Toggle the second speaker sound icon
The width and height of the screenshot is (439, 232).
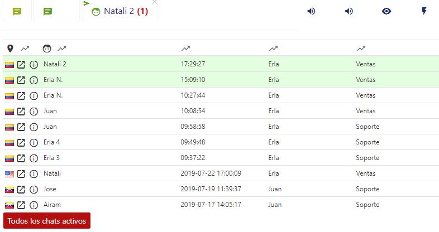click(x=349, y=11)
